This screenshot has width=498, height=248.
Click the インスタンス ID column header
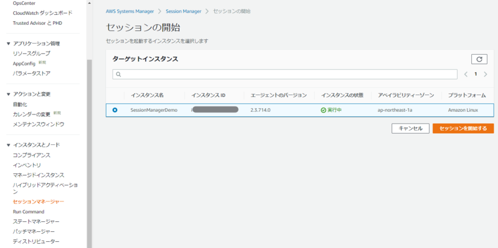(209, 95)
